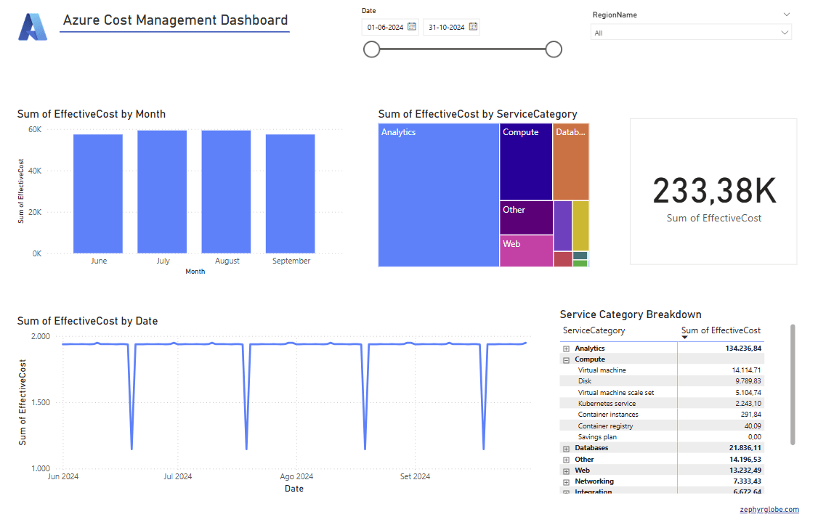
Task: Click the Sum of EffectiveCost by Month title
Action: click(91, 114)
